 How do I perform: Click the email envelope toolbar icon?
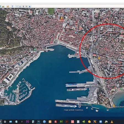tap(17, 6)
